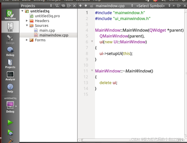
Task: Switch to Edit mode
Action: 10,27
